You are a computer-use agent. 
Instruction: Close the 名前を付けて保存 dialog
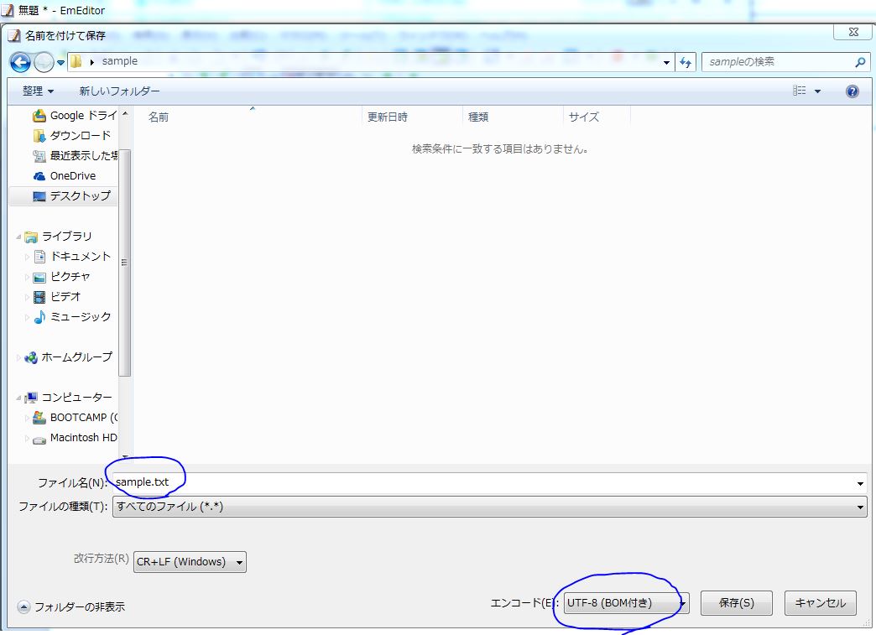[853, 32]
